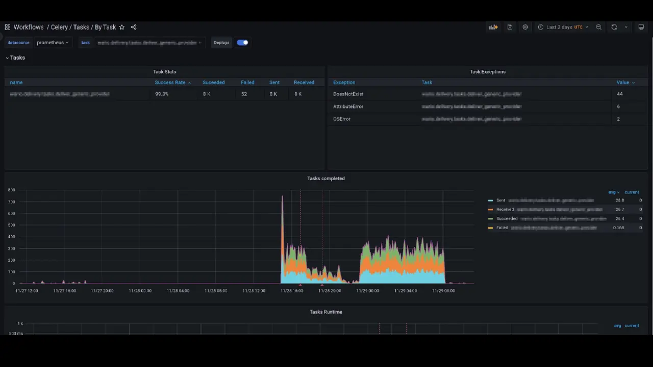Click the Add panel icon
The image size is (653, 367).
point(493,27)
